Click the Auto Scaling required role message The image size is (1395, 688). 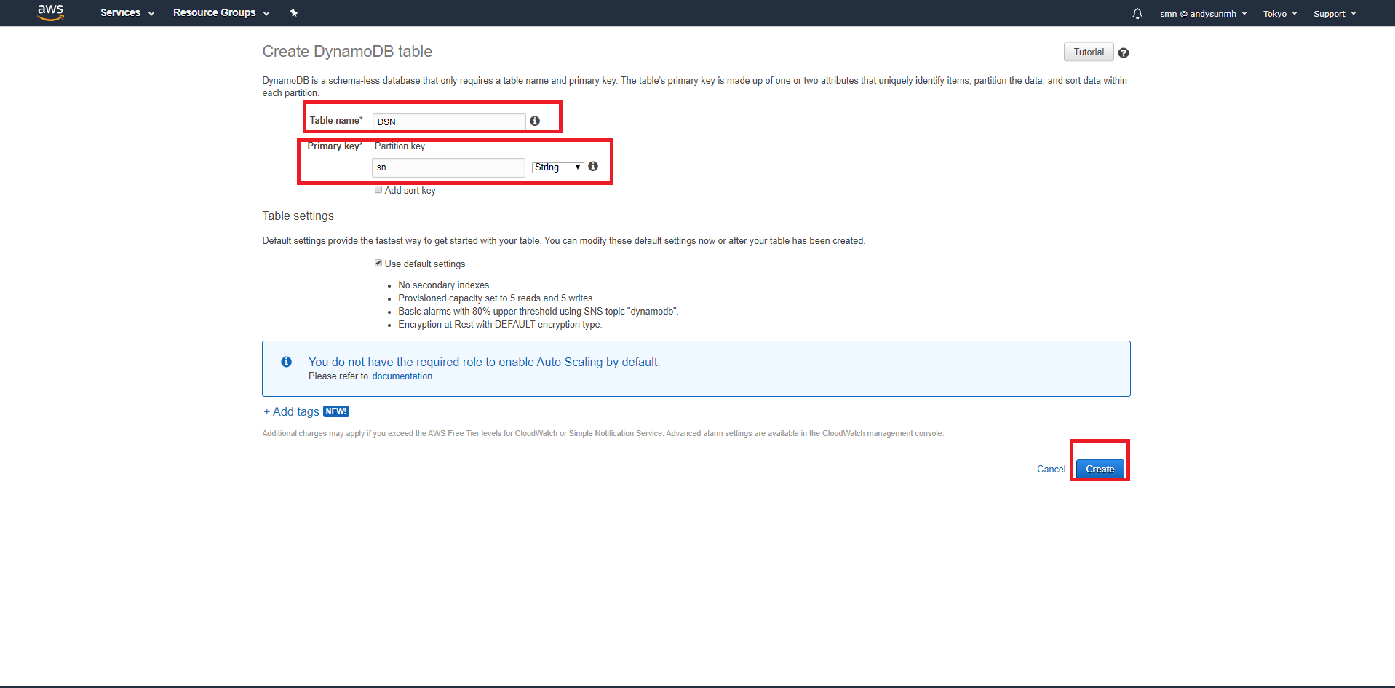pyautogui.click(x=484, y=362)
